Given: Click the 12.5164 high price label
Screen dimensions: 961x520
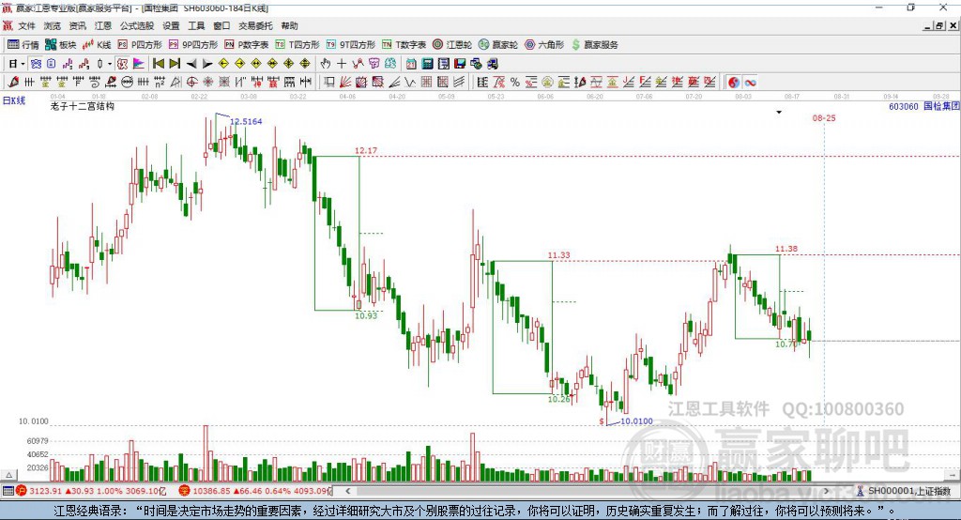Looking at the screenshot, I should click(246, 121).
